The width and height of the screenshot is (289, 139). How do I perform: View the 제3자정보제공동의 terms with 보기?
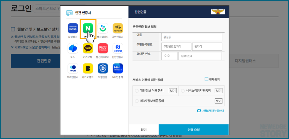tap(218, 101)
